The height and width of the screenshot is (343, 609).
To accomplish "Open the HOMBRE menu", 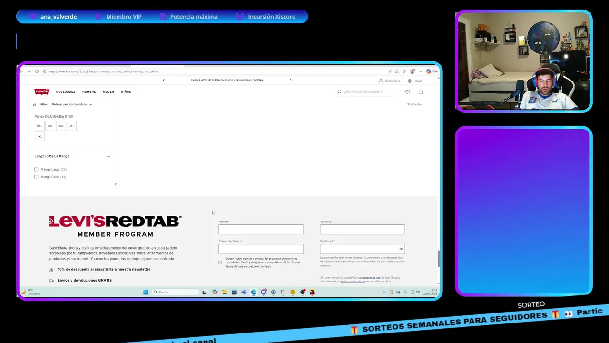I will [89, 91].
